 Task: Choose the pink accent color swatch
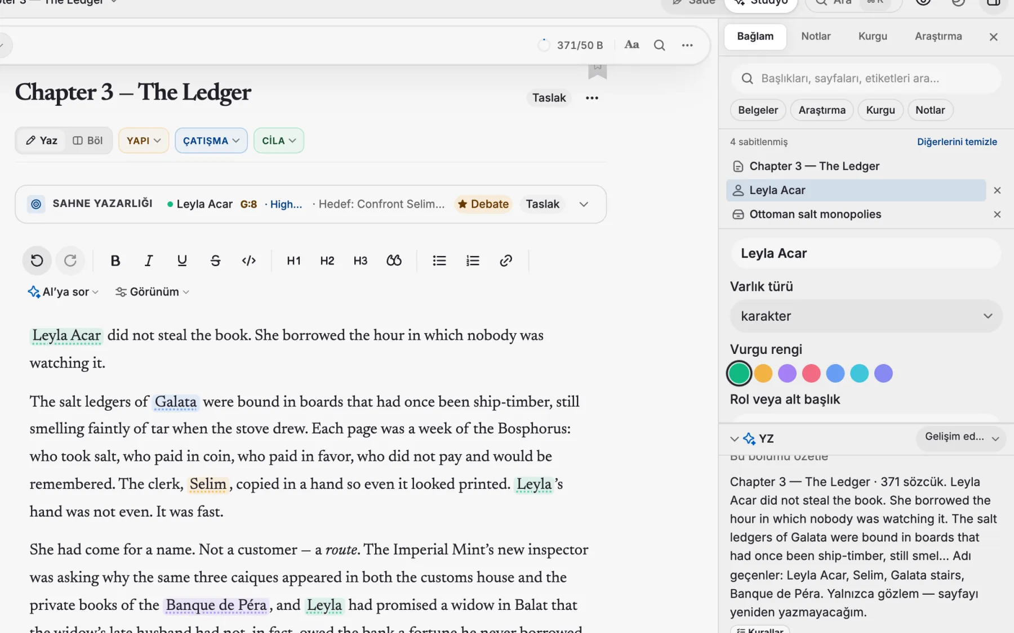[x=811, y=373]
